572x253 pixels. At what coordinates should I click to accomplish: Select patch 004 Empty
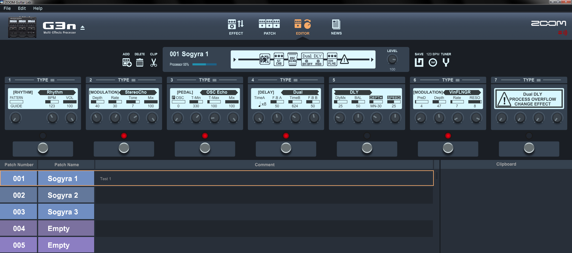click(x=47, y=229)
